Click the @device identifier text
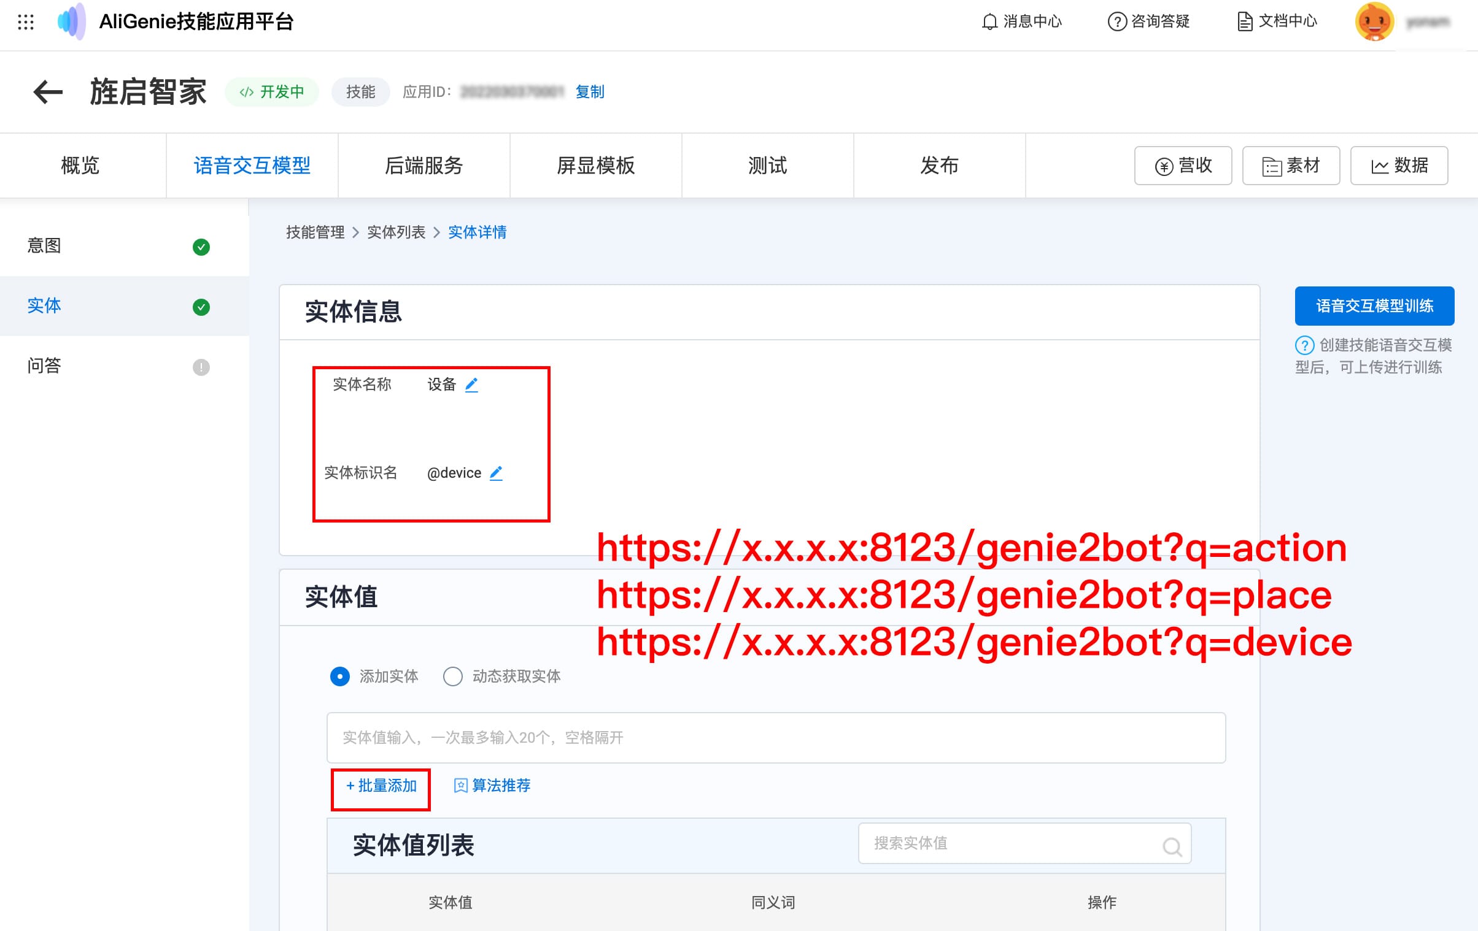The height and width of the screenshot is (931, 1478). (x=454, y=473)
